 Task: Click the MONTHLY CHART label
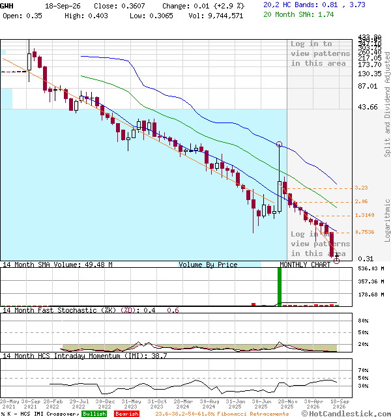pyautogui.click(x=305, y=265)
